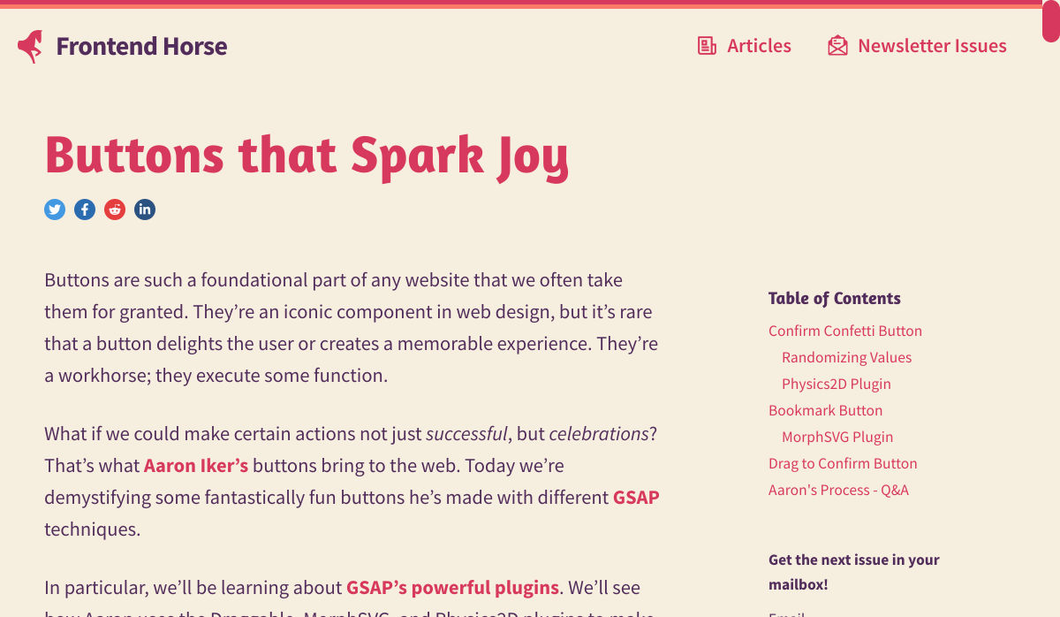Image resolution: width=1060 pixels, height=617 pixels.
Task: Visit the GSAP's powerful plugins link
Action: tap(452, 587)
